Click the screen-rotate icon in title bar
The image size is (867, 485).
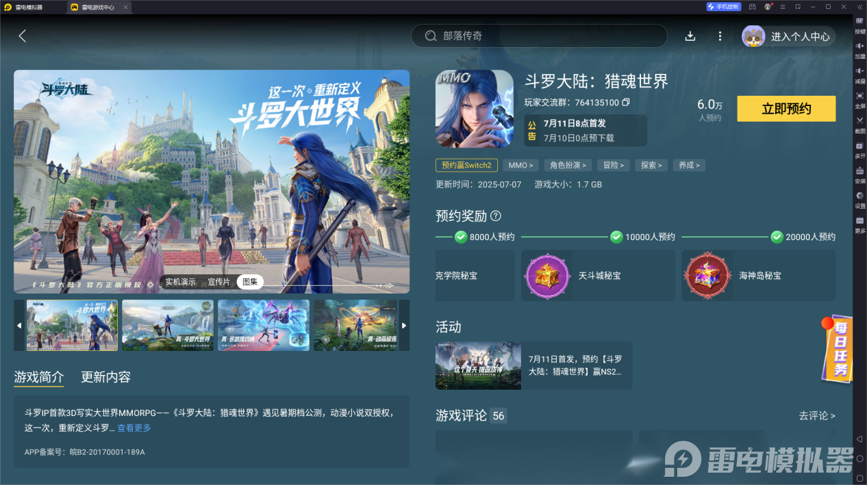[x=798, y=7]
